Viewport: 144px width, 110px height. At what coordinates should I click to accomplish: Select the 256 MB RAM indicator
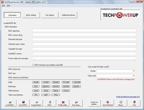[x=56, y=82]
